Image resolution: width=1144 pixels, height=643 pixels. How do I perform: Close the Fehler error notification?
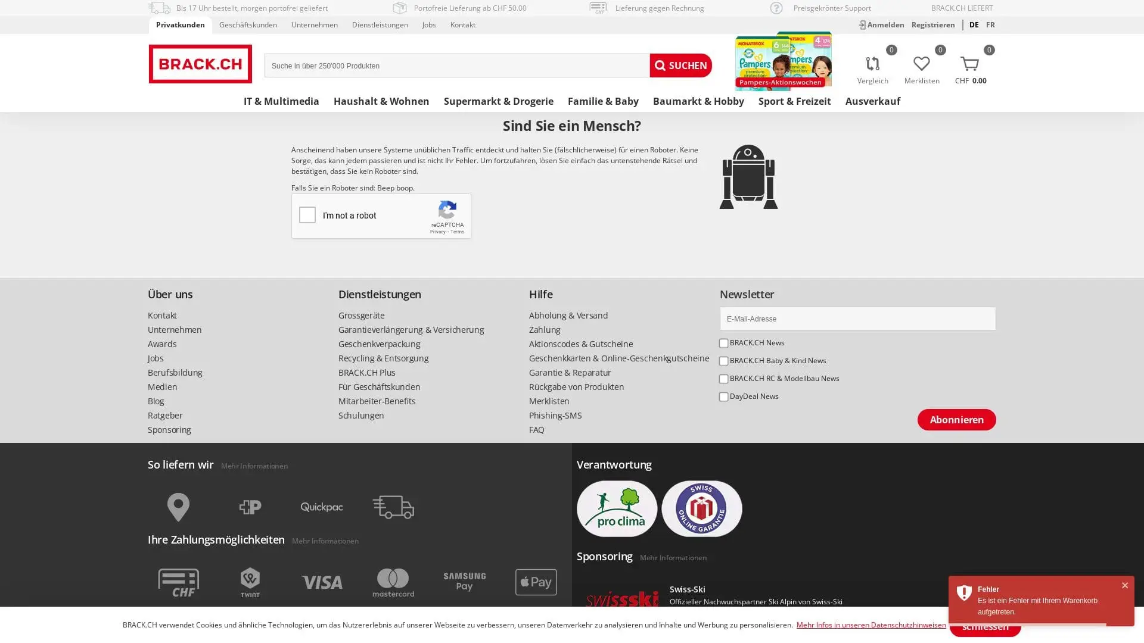pos(1125,586)
